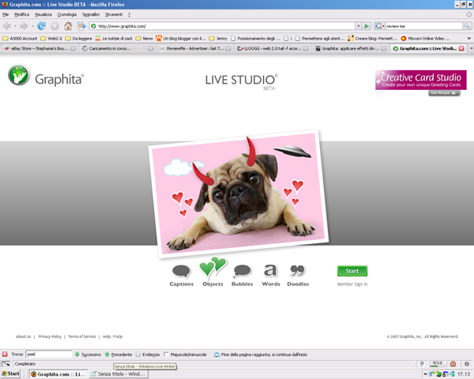Go to the Firefox home page icon
Image resolution: width=474 pixels, height=379 pixels.
68,26
